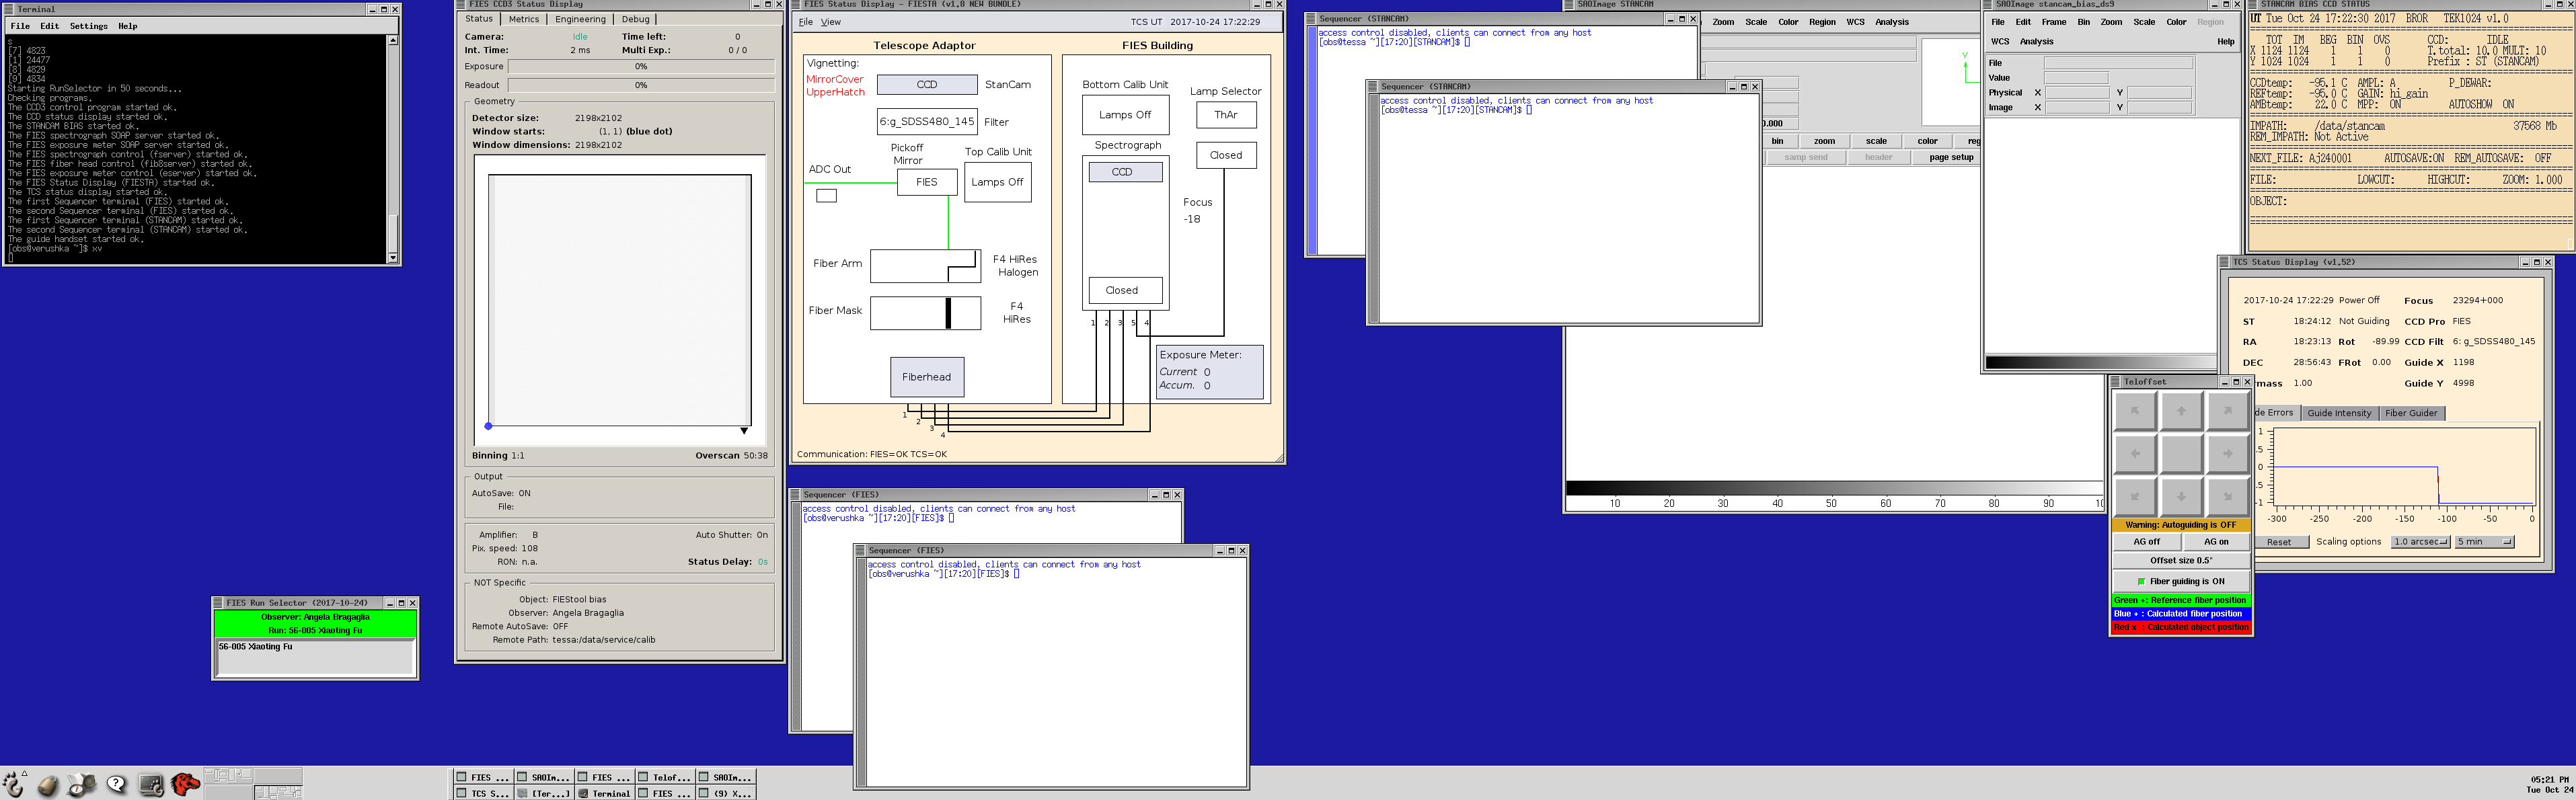Image resolution: width=2576 pixels, height=800 pixels.
Task: Click the Terminal scrollbar up arrow
Action: coord(392,40)
